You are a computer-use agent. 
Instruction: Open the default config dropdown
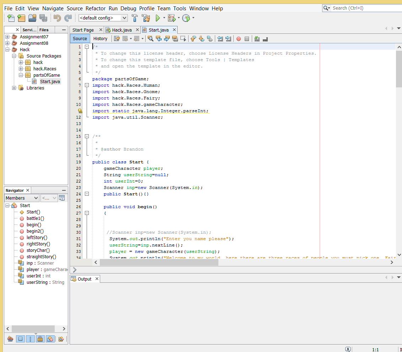(x=103, y=18)
